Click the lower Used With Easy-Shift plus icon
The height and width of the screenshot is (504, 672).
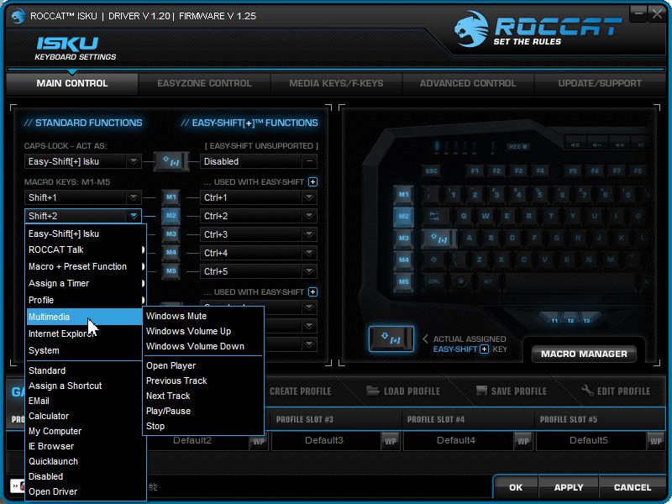point(312,291)
